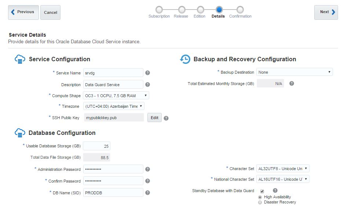Screen dimensions: 352x213
Task: Click help icon for Confirm Password
Action: click(147, 181)
